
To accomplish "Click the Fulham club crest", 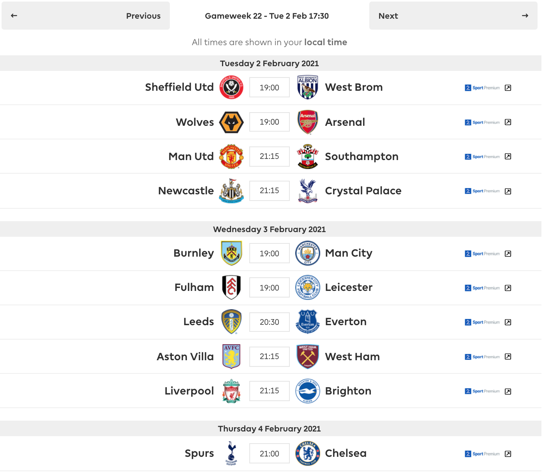I will pyautogui.click(x=231, y=287).
